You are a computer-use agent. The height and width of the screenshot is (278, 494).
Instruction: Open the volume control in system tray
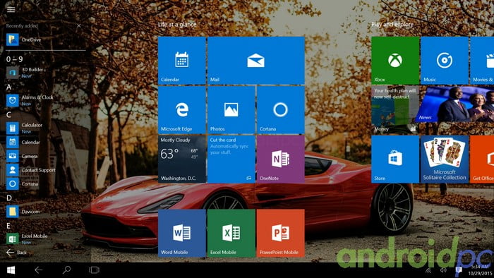point(443,270)
